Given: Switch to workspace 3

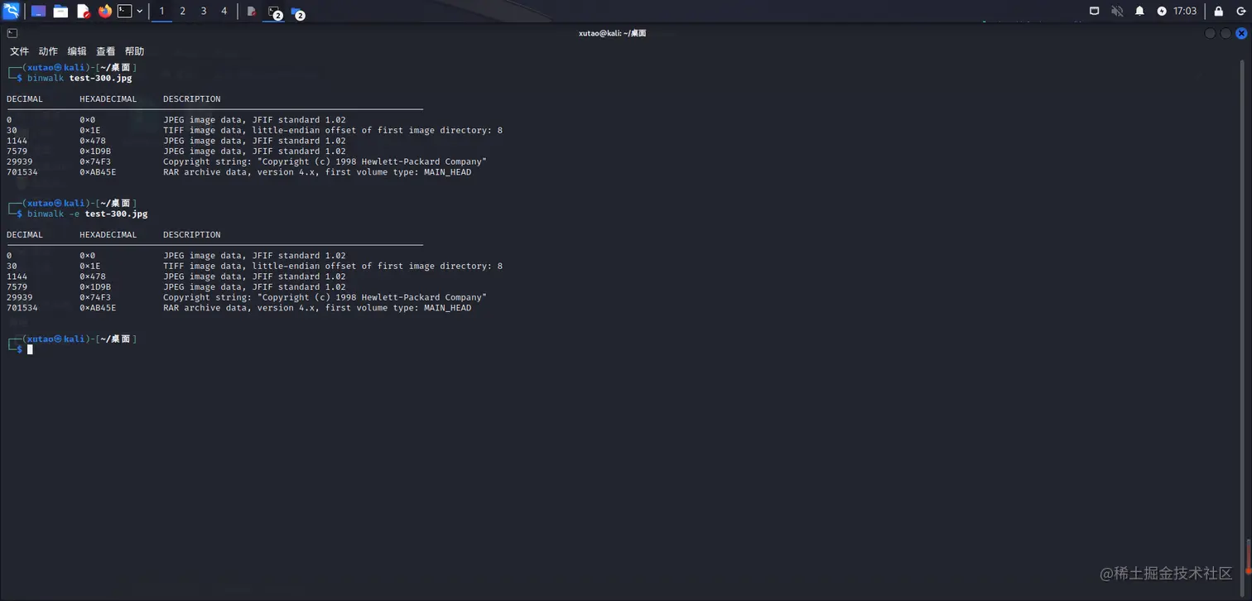Looking at the screenshot, I should (203, 11).
